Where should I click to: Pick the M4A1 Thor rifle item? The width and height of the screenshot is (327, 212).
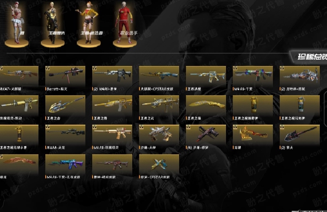click(112, 78)
